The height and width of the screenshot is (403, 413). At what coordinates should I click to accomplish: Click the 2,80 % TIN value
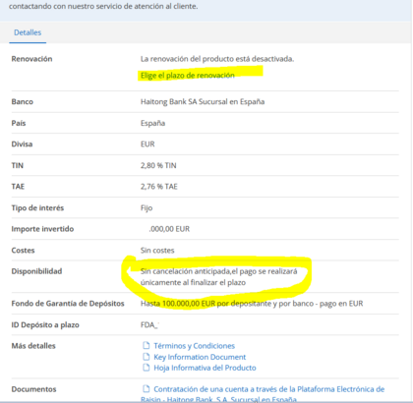(x=158, y=165)
